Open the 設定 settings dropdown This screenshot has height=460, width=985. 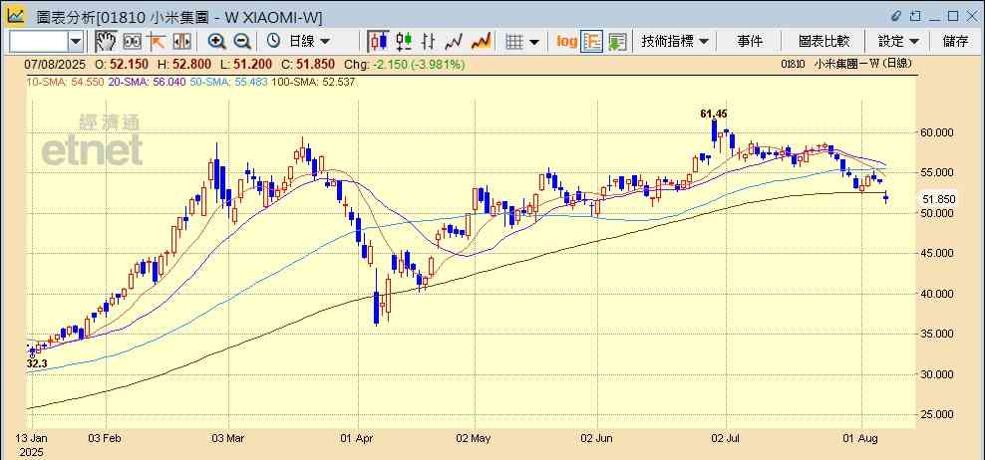pos(898,42)
